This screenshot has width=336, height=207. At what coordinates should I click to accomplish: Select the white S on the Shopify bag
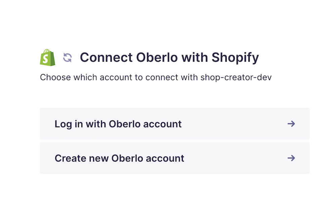point(45,59)
